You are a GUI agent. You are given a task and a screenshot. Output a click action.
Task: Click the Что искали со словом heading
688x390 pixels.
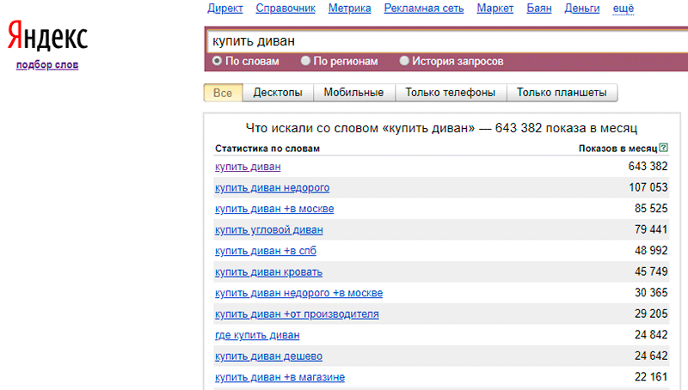[441, 128]
